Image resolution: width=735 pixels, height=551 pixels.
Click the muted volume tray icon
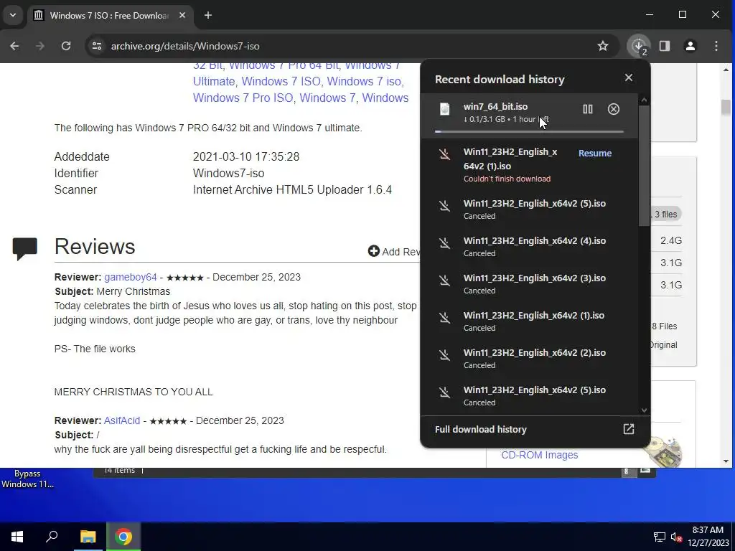pos(676,537)
